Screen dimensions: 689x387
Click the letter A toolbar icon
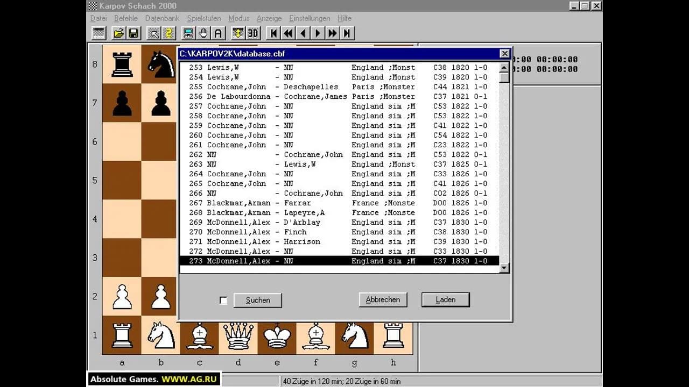217,33
